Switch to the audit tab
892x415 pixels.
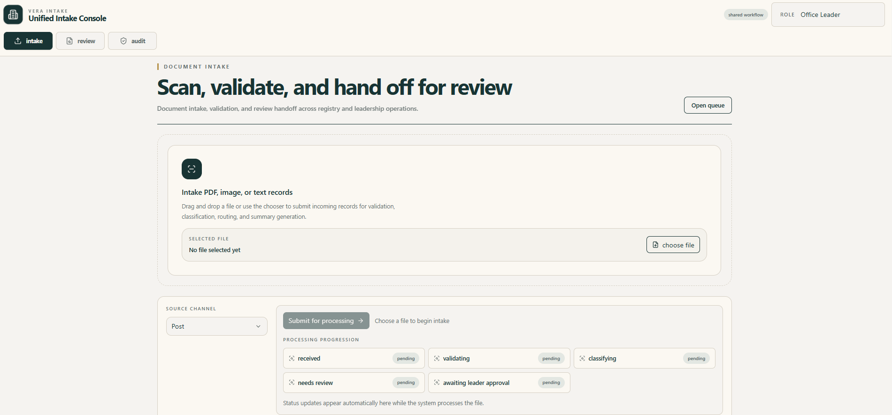pyautogui.click(x=132, y=41)
